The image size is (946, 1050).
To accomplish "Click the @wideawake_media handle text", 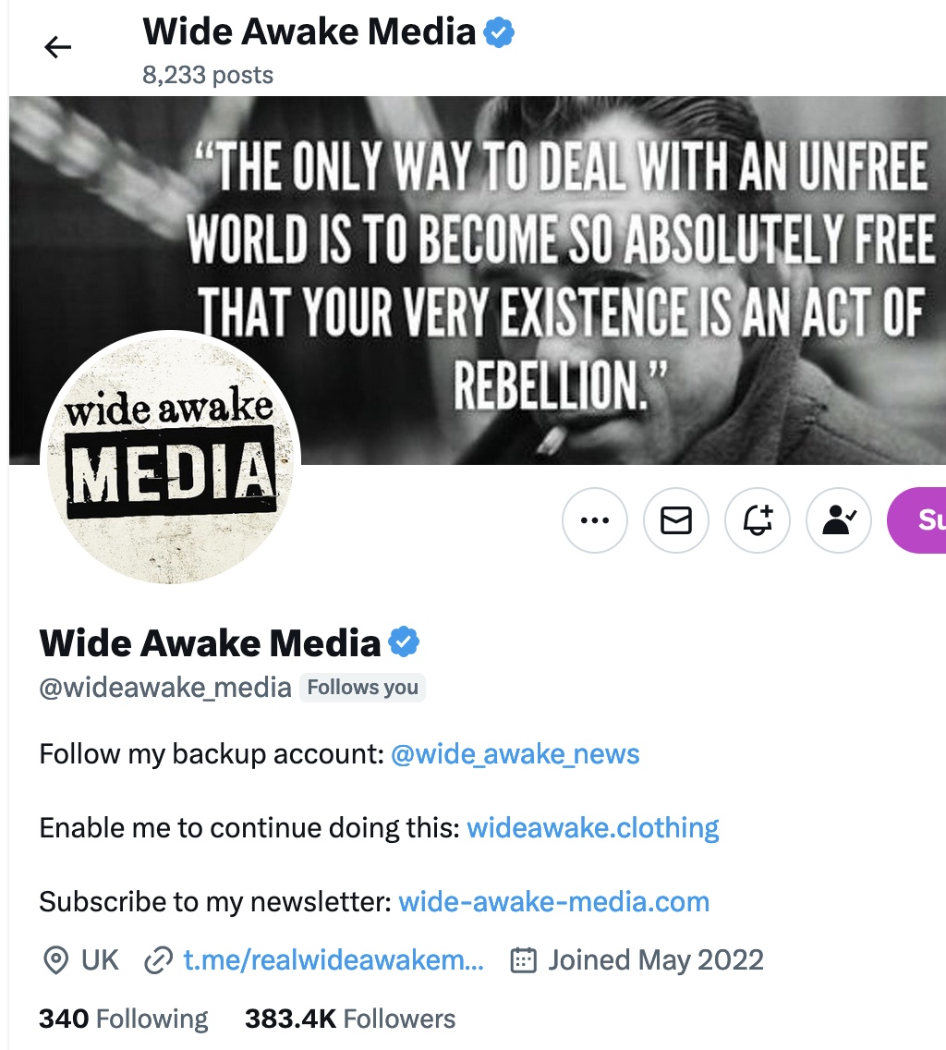I will [x=165, y=688].
